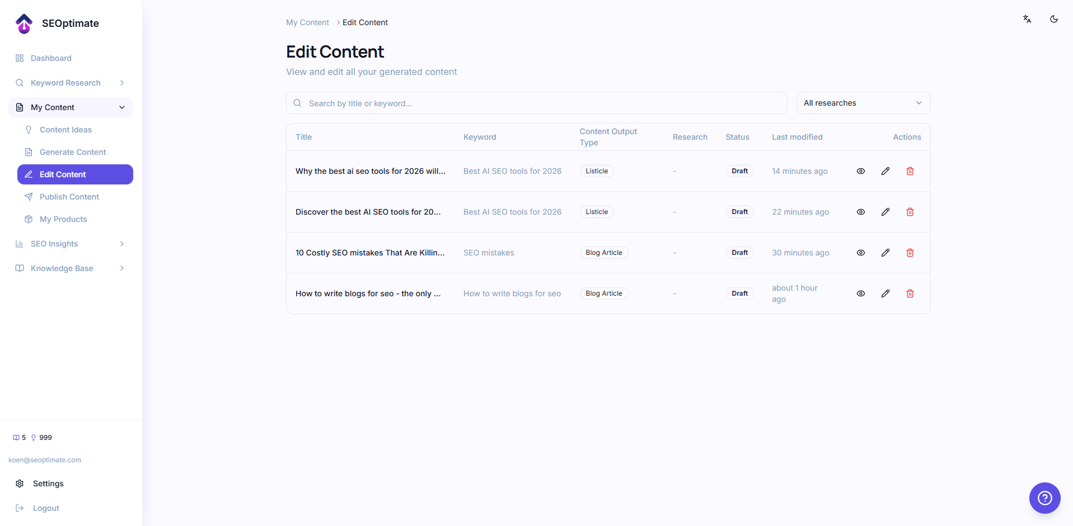1073x526 pixels.
Task: Open Content Ideas via the lightbulb icon
Action: pos(29,130)
